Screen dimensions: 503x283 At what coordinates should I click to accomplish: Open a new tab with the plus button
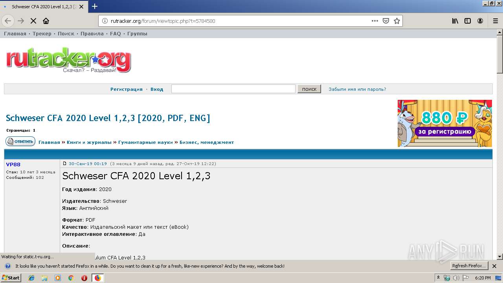tap(95, 6)
